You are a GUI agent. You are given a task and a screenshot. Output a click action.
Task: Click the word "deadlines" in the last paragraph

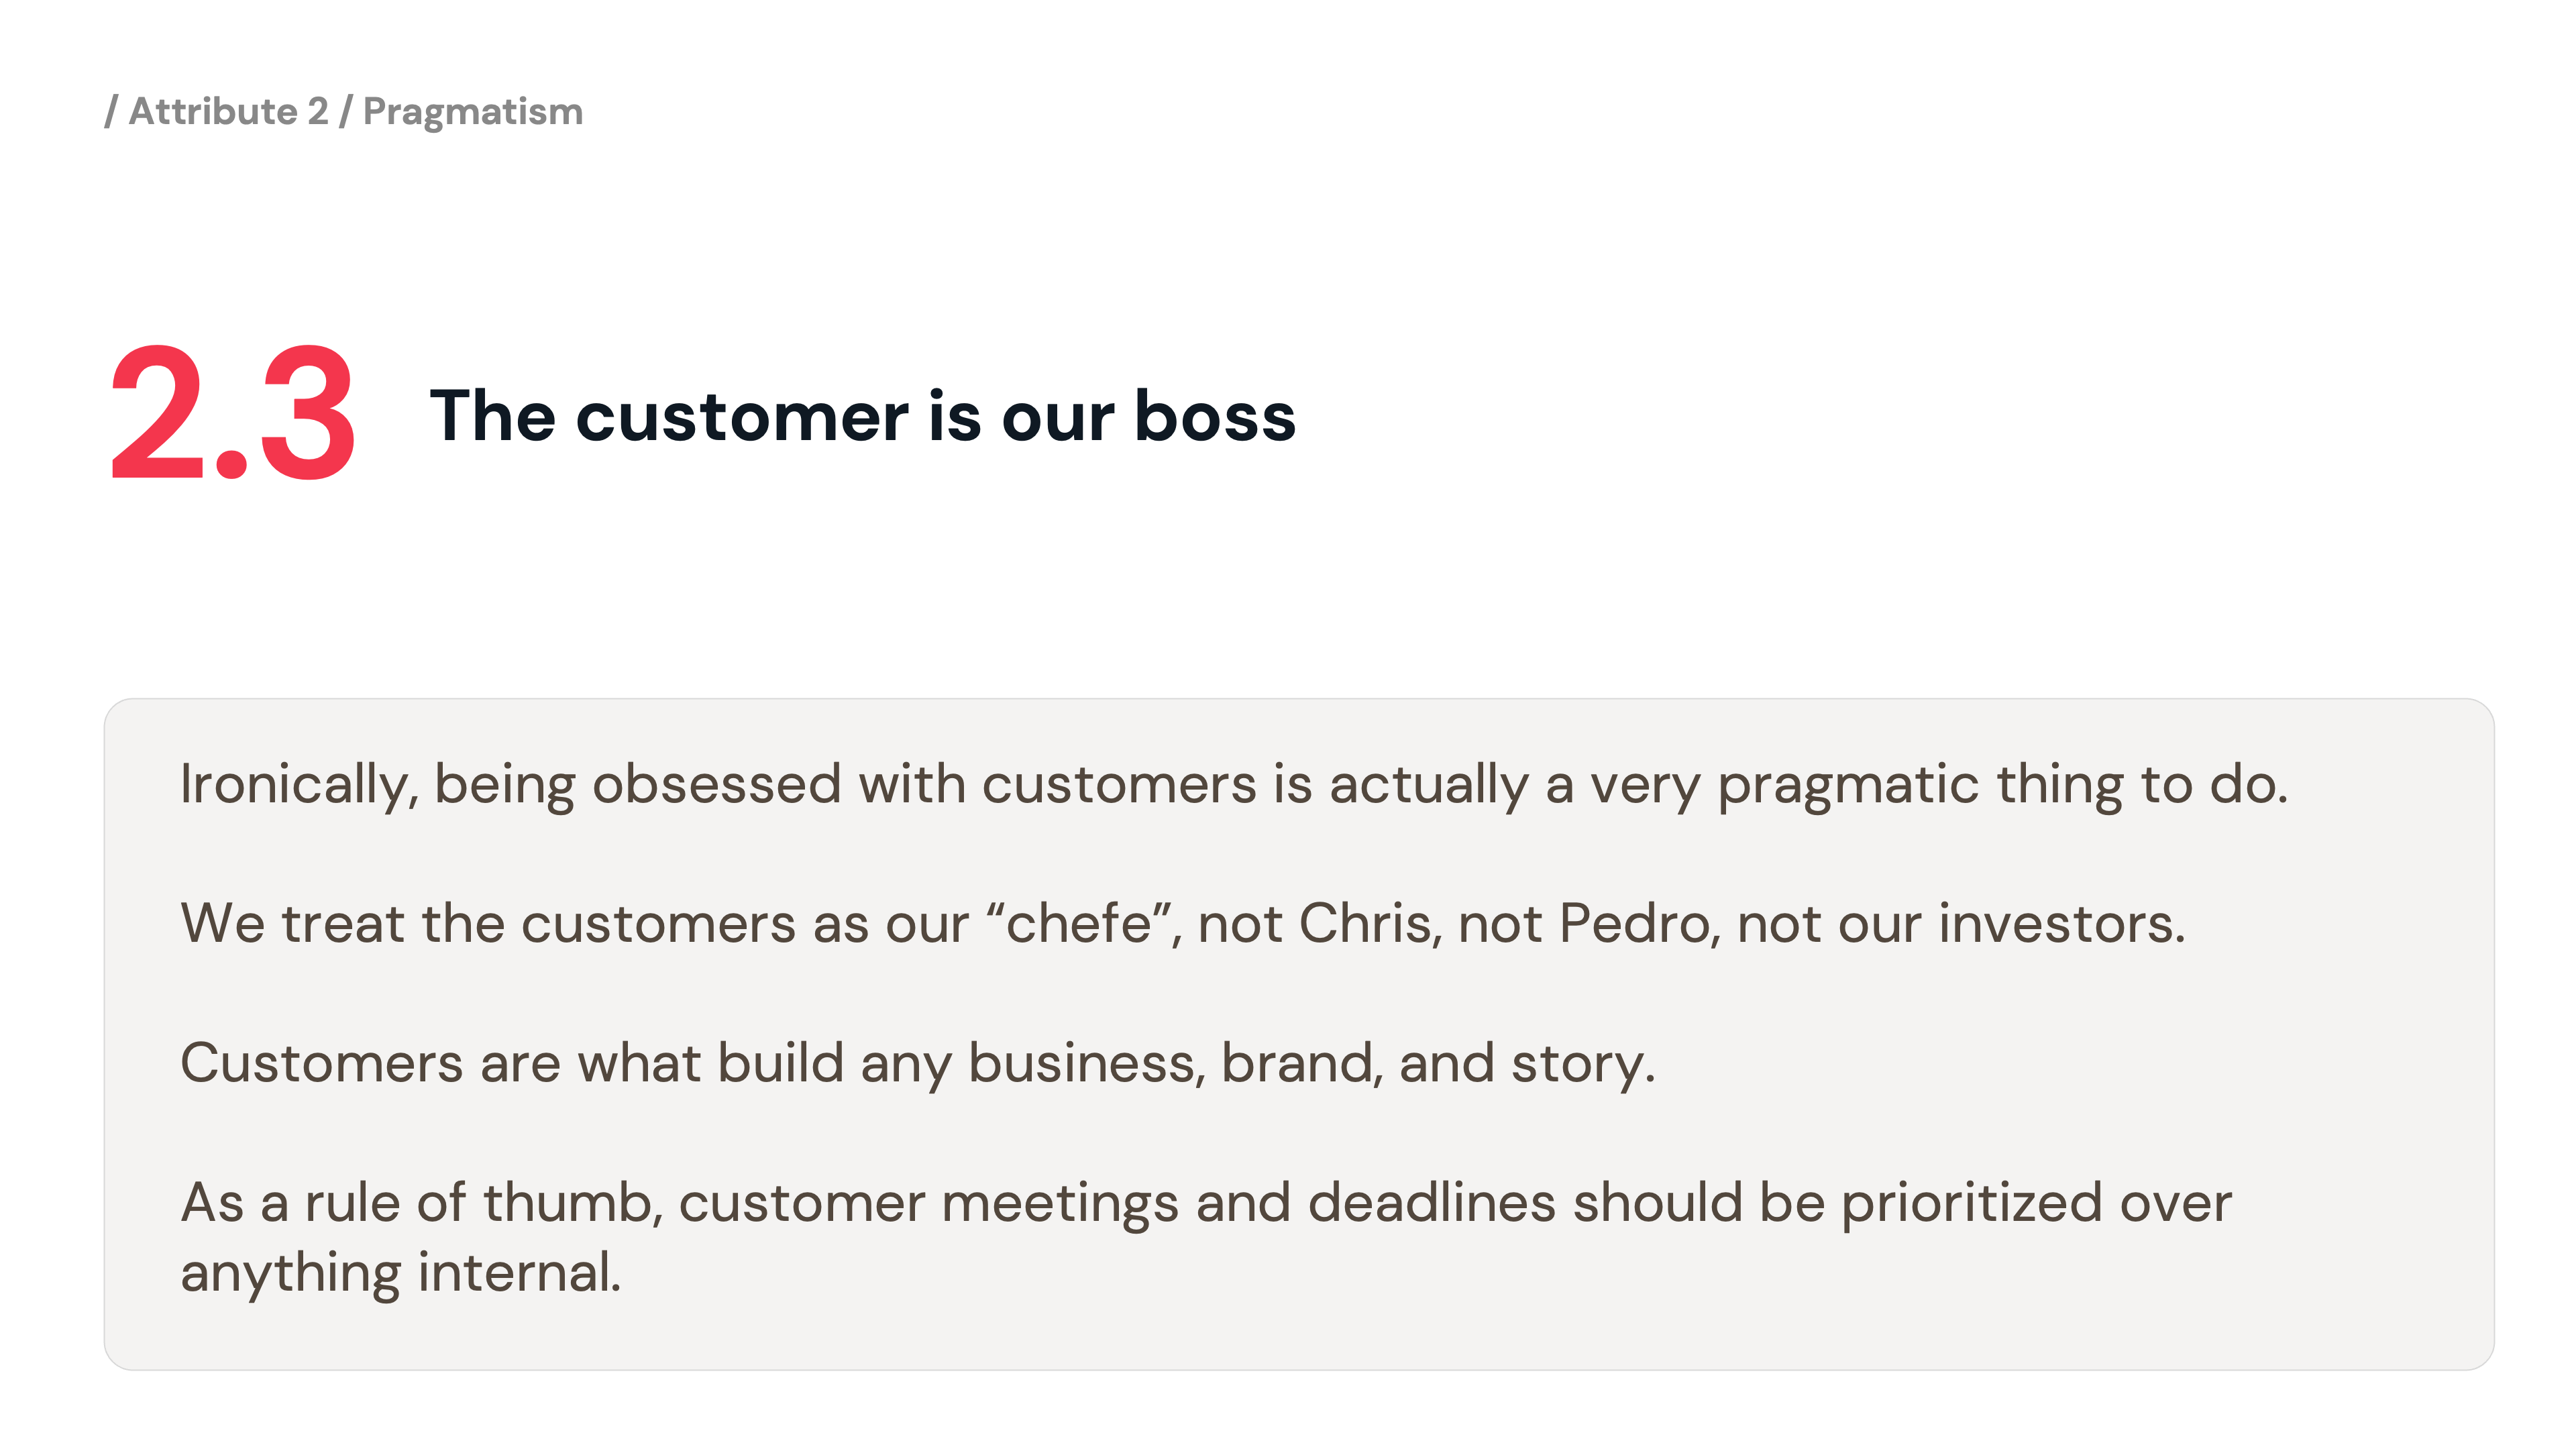tap(1431, 1202)
